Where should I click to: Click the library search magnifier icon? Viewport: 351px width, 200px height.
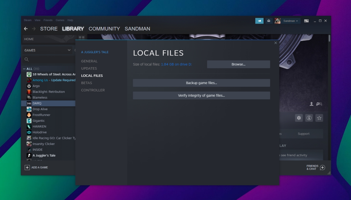tap(27, 59)
